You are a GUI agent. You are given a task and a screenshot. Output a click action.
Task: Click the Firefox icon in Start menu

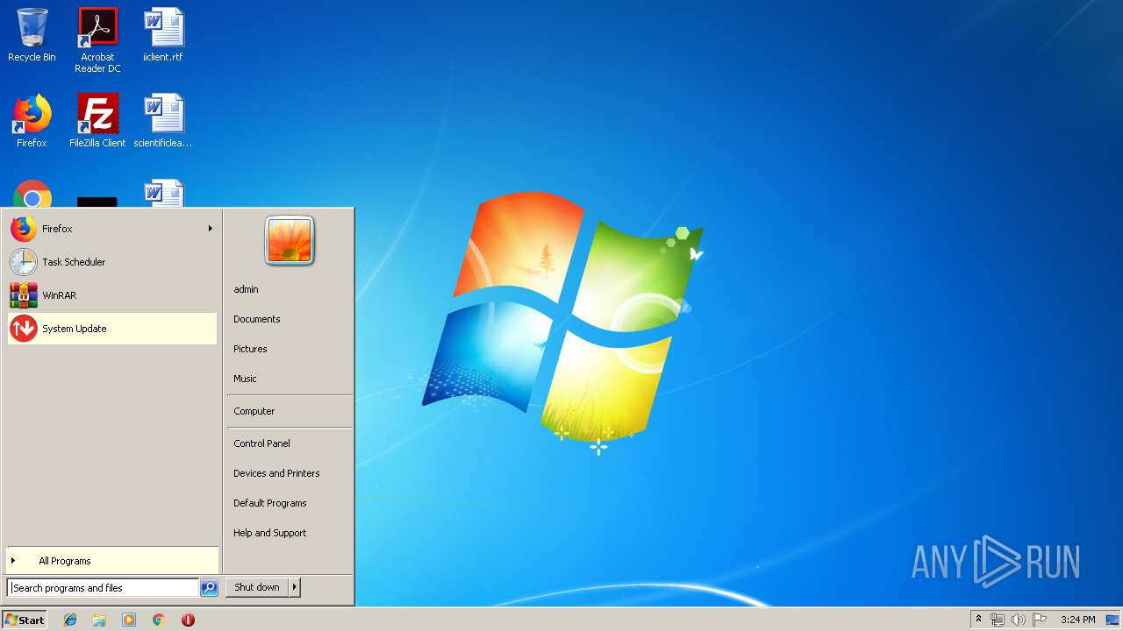point(24,229)
